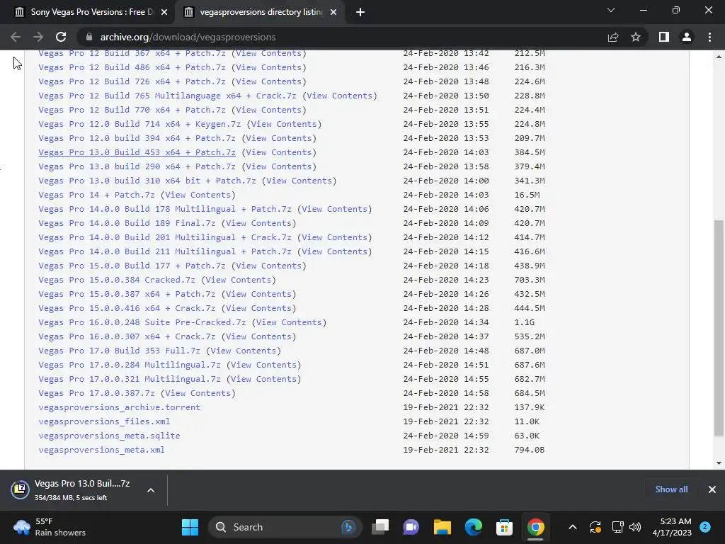Open weather widget showing 55°F
This screenshot has width=725, height=544.
pos(49,527)
